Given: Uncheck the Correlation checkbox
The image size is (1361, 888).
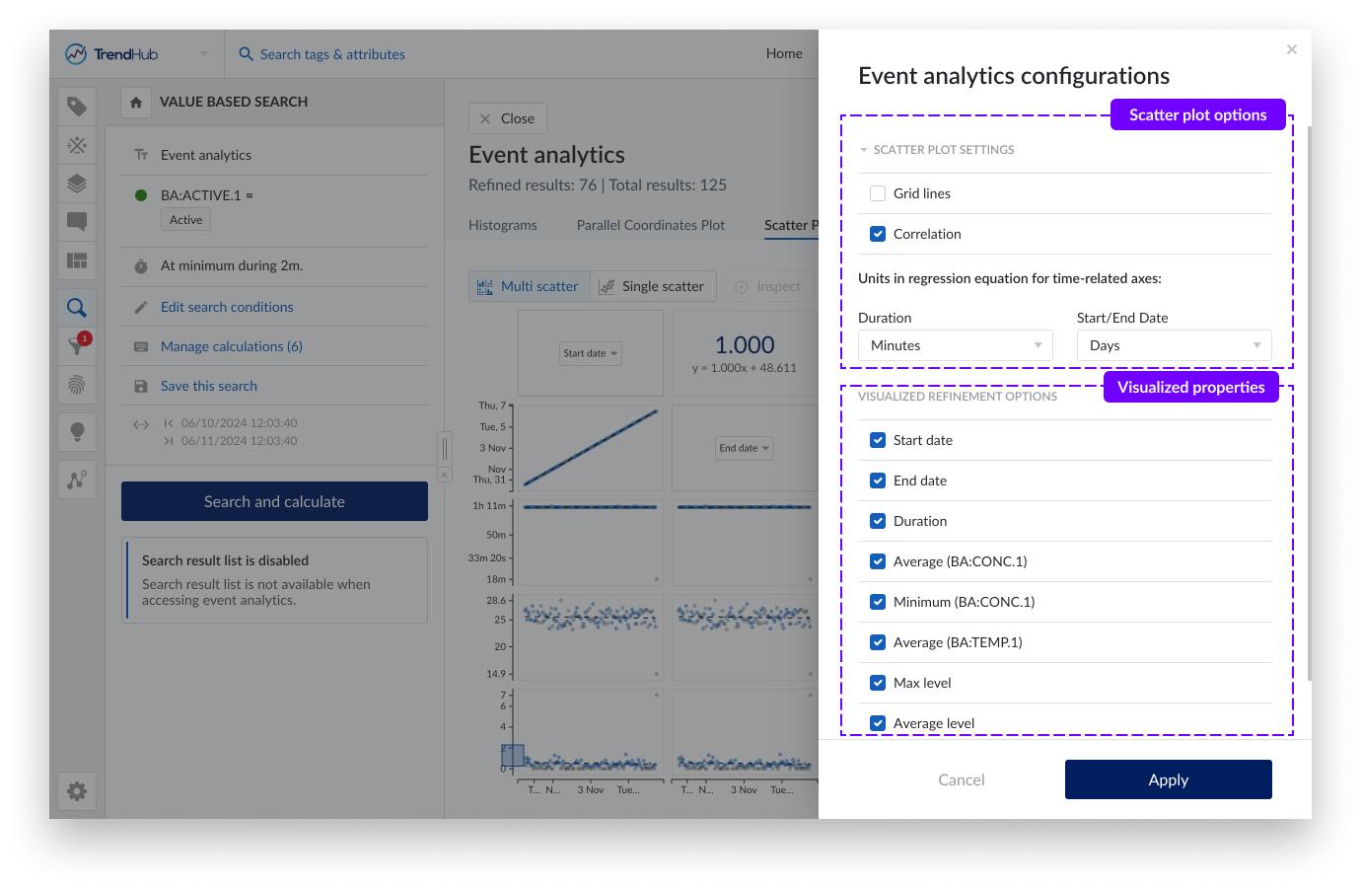Looking at the screenshot, I should [x=878, y=234].
